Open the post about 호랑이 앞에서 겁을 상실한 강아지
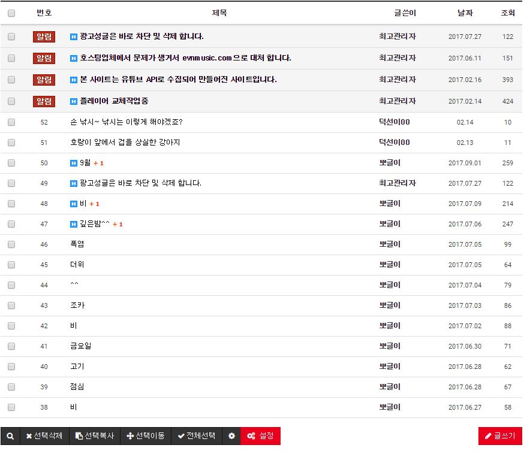The width and height of the screenshot is (524, 457). [x=125, y=143]
